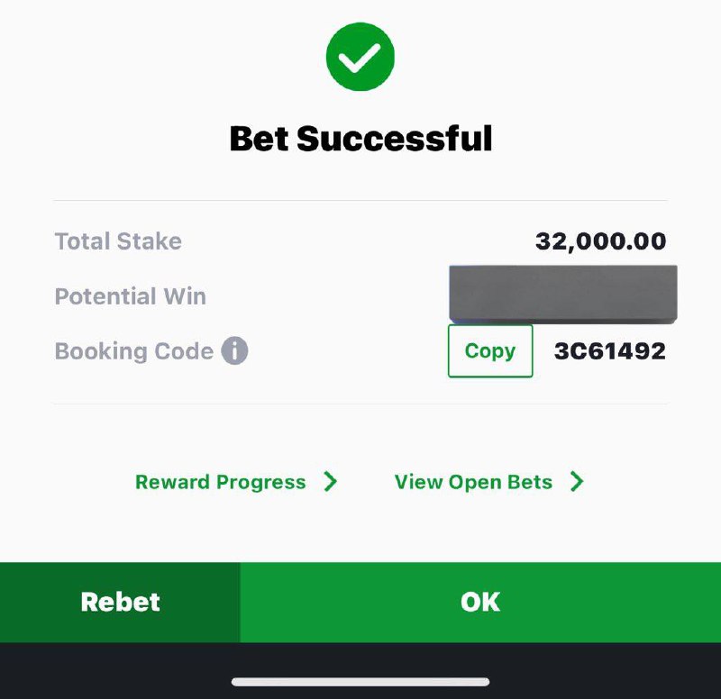Tap the home indicator bar at bottom
This screenshot has width=721, height=699.
coord(360,682)
